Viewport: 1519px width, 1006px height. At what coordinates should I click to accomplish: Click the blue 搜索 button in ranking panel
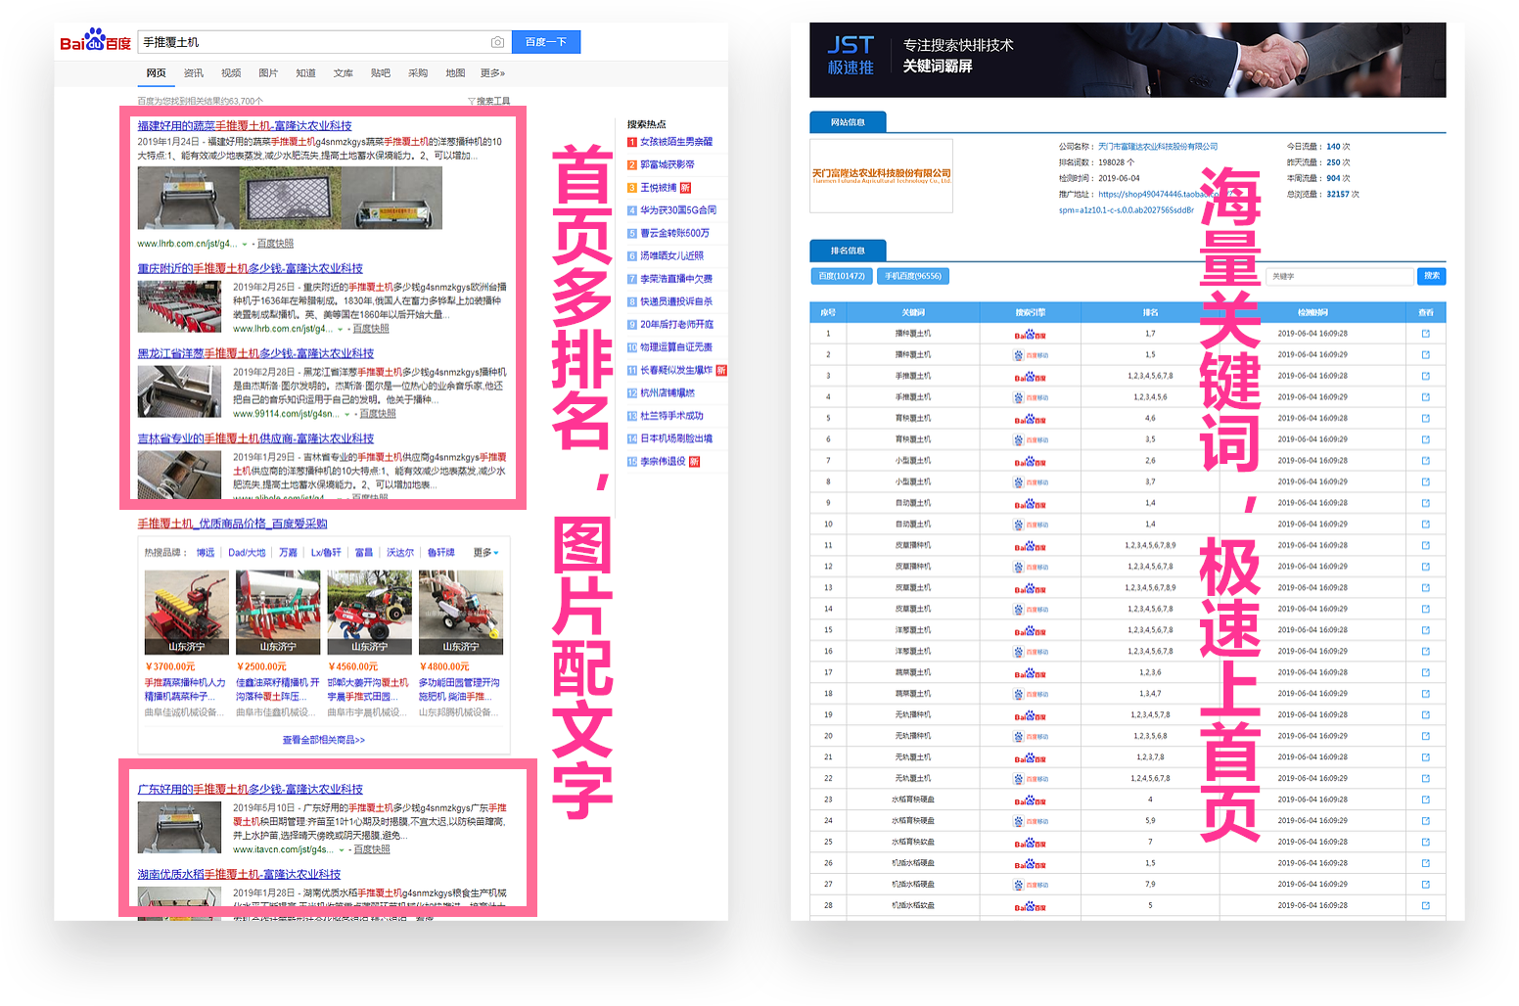click(1431, 276)
